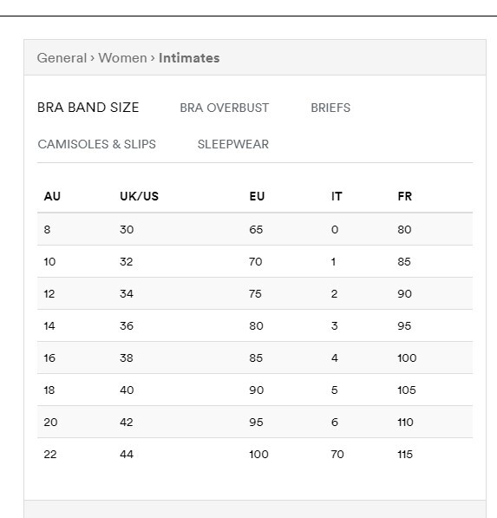Switch to CAMISOLES & SLIPS tab
The height and width of the screenshot is (518, 497).
(96, 144)
